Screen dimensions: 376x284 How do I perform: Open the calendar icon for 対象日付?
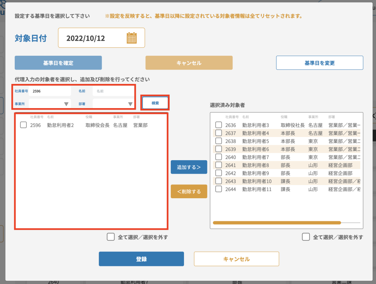131,38
